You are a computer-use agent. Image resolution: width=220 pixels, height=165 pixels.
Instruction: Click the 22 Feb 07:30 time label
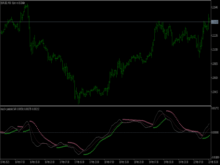[x=198, y=162]
